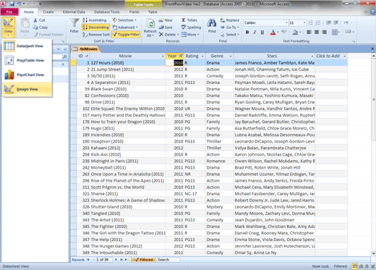Turn off Toggle Filter

(x=126, y=35)
